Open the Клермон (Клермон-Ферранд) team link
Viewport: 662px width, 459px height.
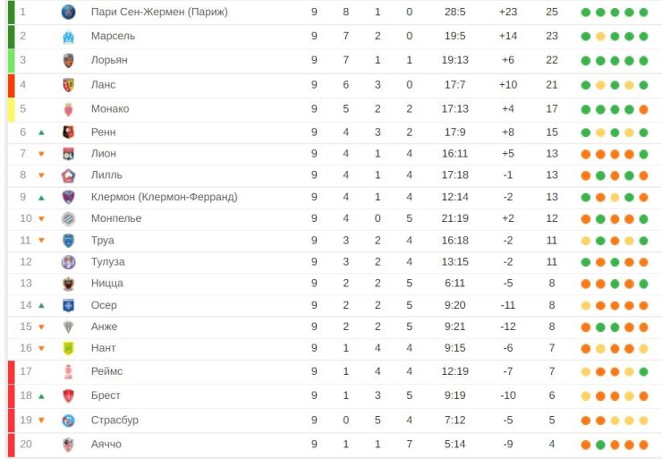tap(165, 197)
